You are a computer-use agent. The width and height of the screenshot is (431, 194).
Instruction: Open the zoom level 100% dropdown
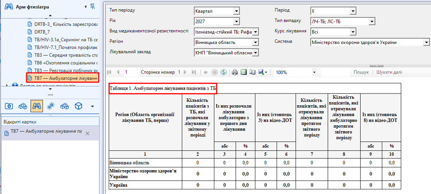pyautogui.click(x=314, y=73)
